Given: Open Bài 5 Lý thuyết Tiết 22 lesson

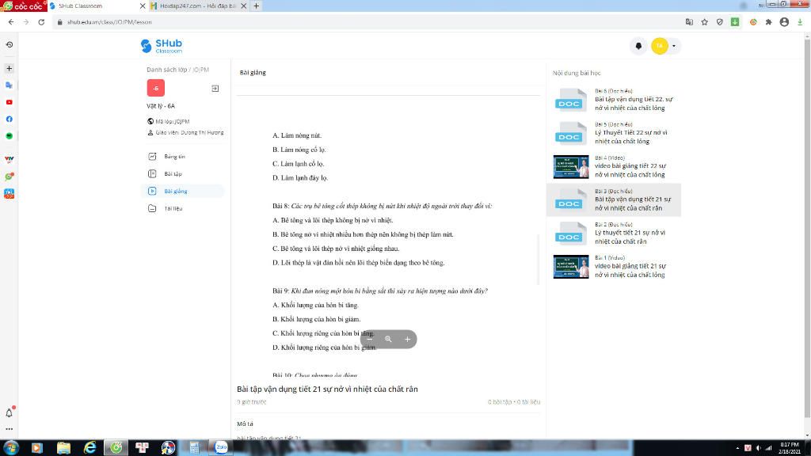Looking at the screenshot, I should click(614, 133).
